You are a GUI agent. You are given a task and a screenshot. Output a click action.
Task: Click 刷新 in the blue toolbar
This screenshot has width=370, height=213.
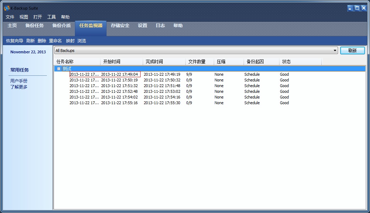click(31, 41)
